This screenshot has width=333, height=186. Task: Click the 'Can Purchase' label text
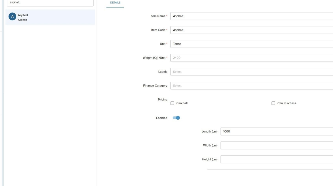(x=287, y=103)
